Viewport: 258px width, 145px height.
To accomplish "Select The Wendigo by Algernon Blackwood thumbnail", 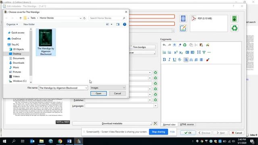I will tap(46, 42).
